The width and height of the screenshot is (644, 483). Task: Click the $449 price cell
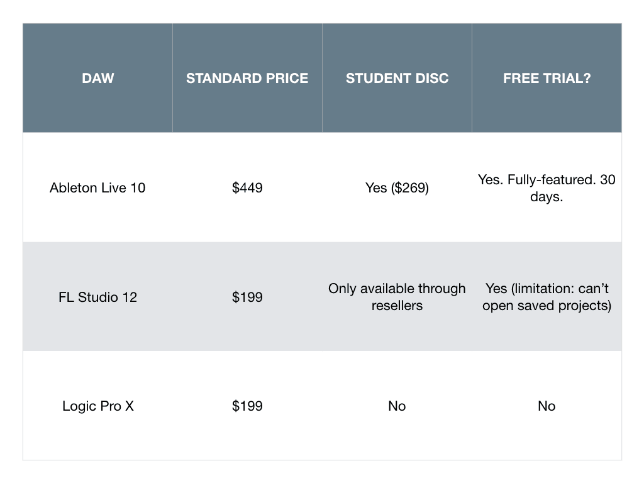(x=247, y=187)
